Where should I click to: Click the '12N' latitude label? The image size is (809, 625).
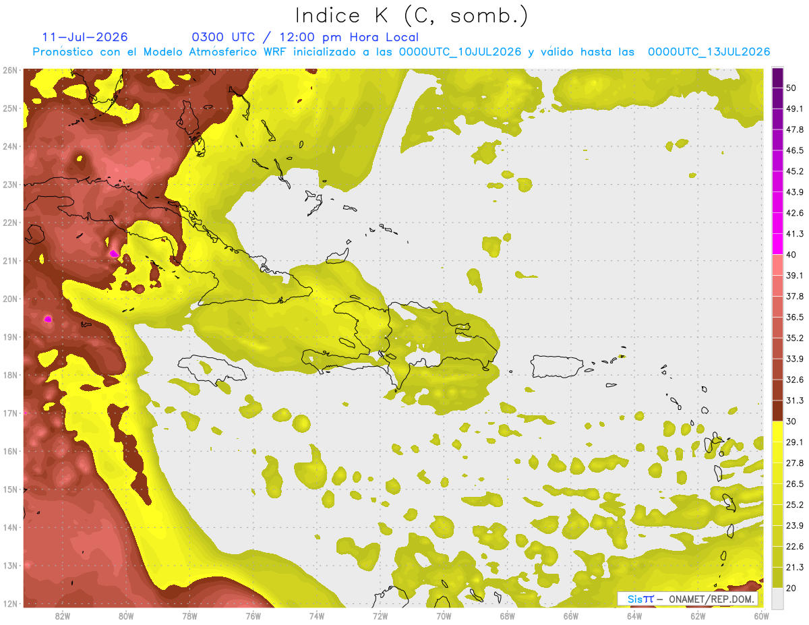pyautogui.click(x=10, y=603)
